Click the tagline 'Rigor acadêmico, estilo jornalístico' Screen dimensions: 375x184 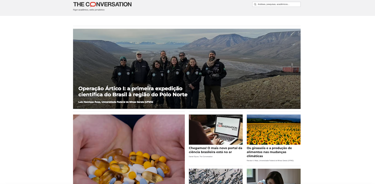(89, 10)
